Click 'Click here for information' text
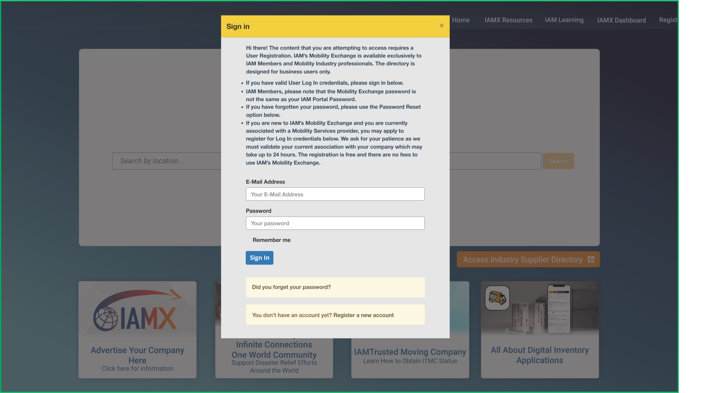 (x=137, y=368)
